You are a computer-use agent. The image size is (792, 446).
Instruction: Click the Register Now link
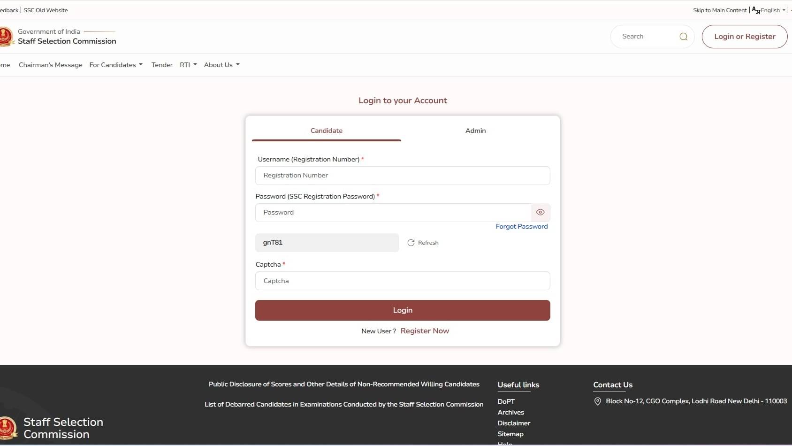coord(425,331)
